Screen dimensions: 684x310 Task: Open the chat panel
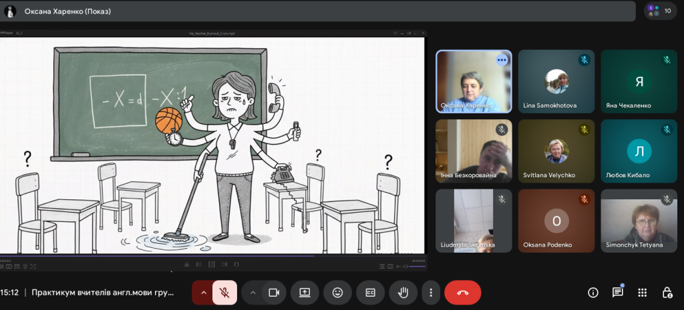click(617, 292)
